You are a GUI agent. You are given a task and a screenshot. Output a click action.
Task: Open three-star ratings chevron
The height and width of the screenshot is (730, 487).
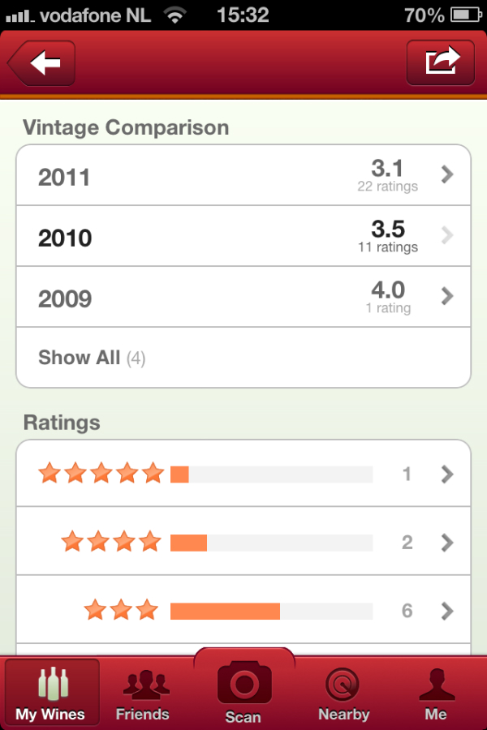pos(447,610)
